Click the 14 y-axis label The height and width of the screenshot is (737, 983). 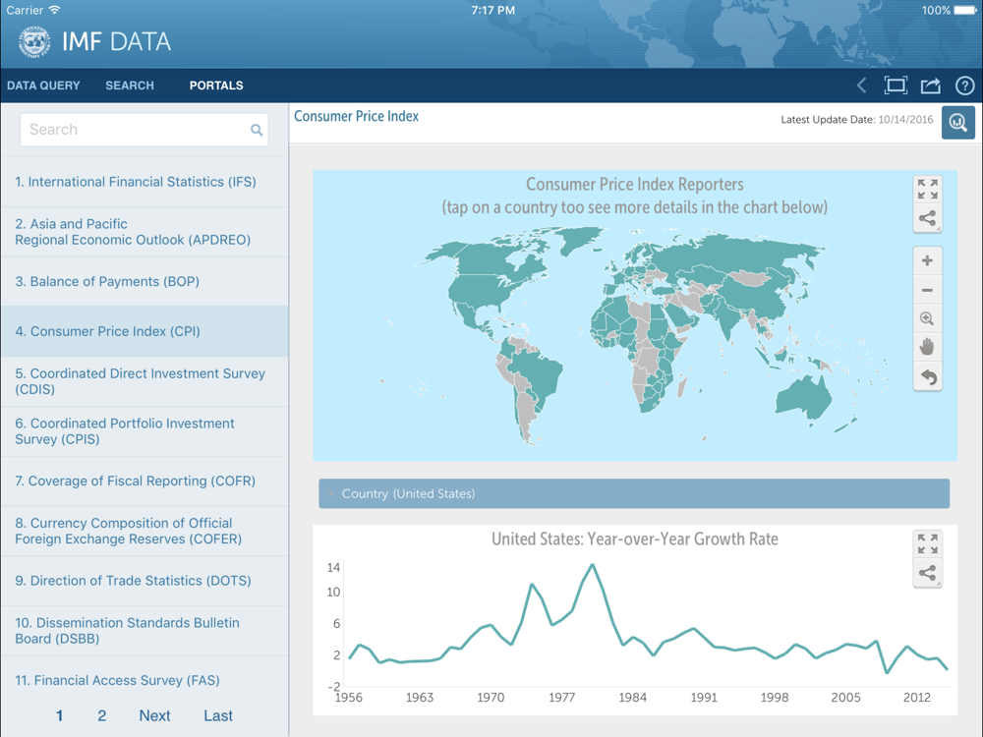333,568
